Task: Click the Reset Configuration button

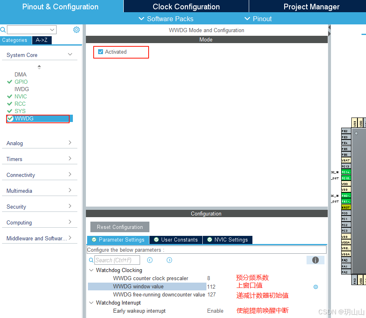Action: click(120, 227)
